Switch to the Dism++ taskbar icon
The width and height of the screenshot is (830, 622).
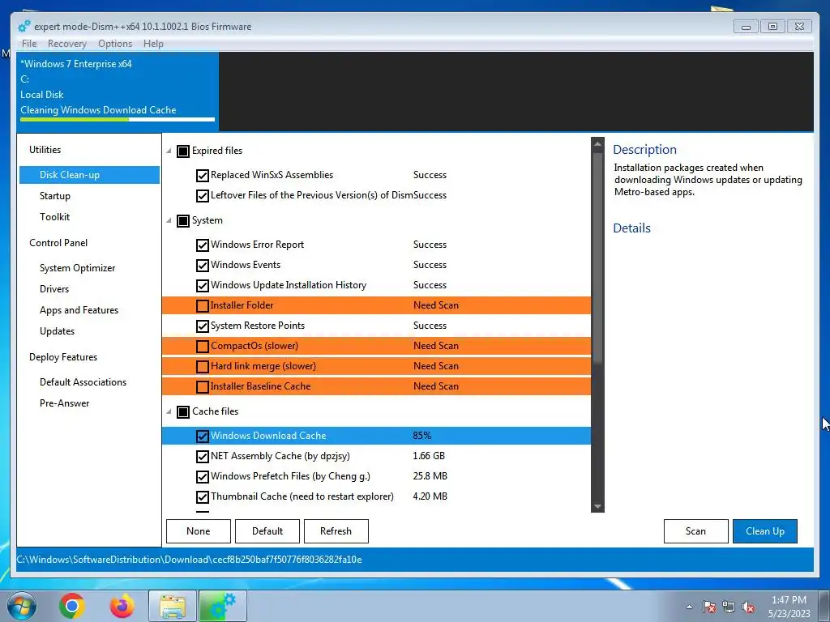[x=223, y=606]
